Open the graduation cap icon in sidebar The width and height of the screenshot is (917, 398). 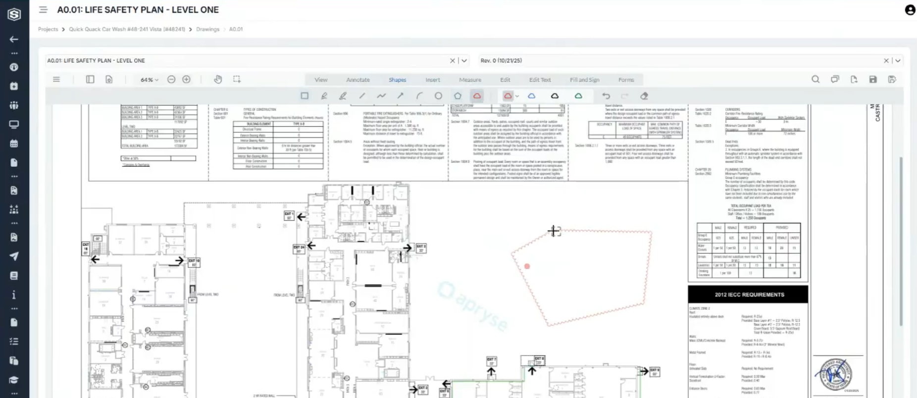(x=14, y=380)
